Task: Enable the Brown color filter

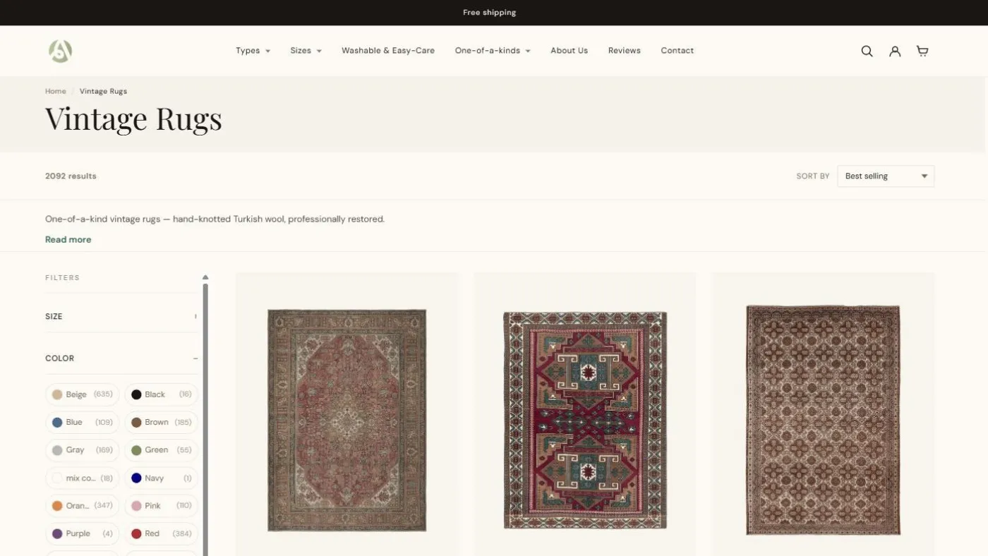Action: click(161, 422)
